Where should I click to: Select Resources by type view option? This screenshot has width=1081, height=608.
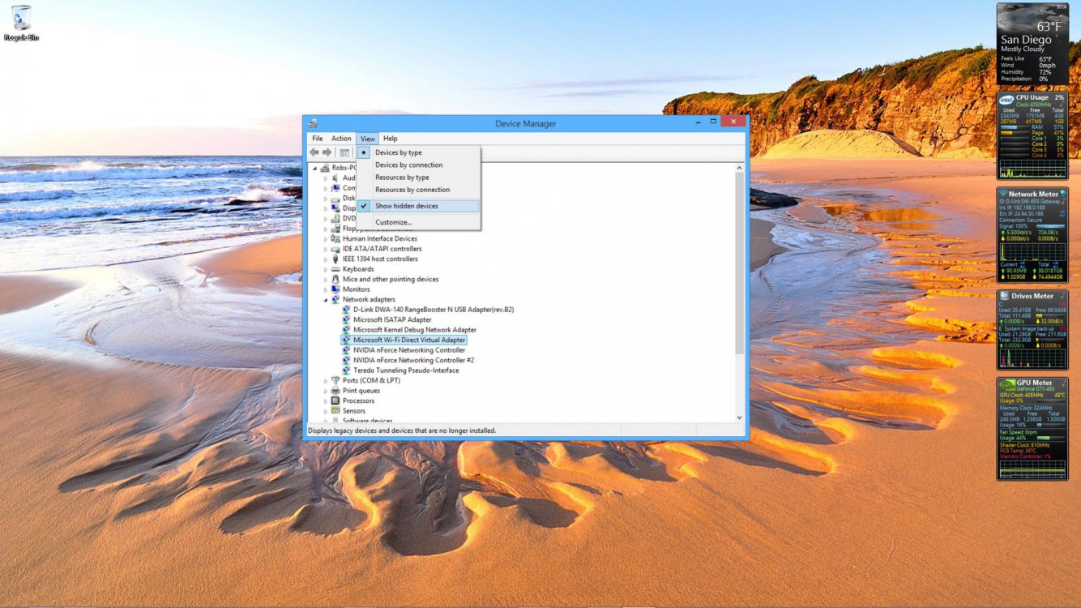tap(418, 177)
